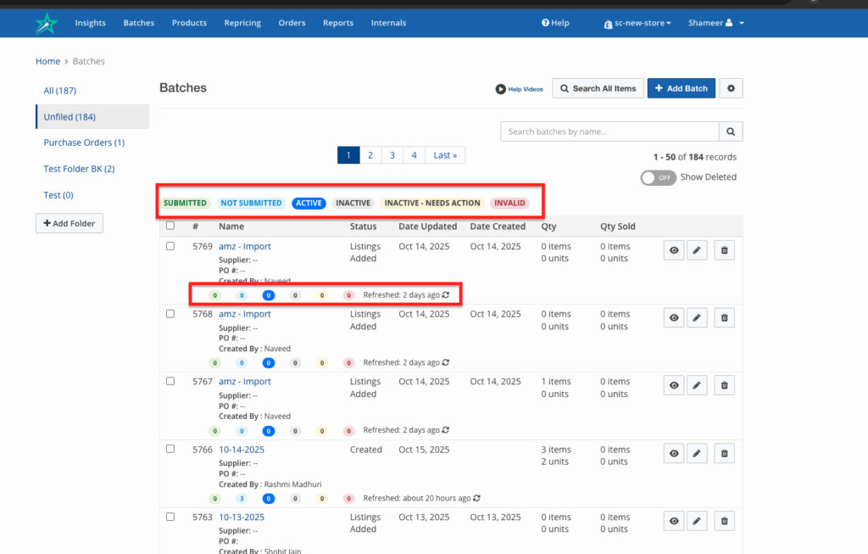868x554 pixels.
Task: Open the 10-14-2025 batch link
Action: 242,450
